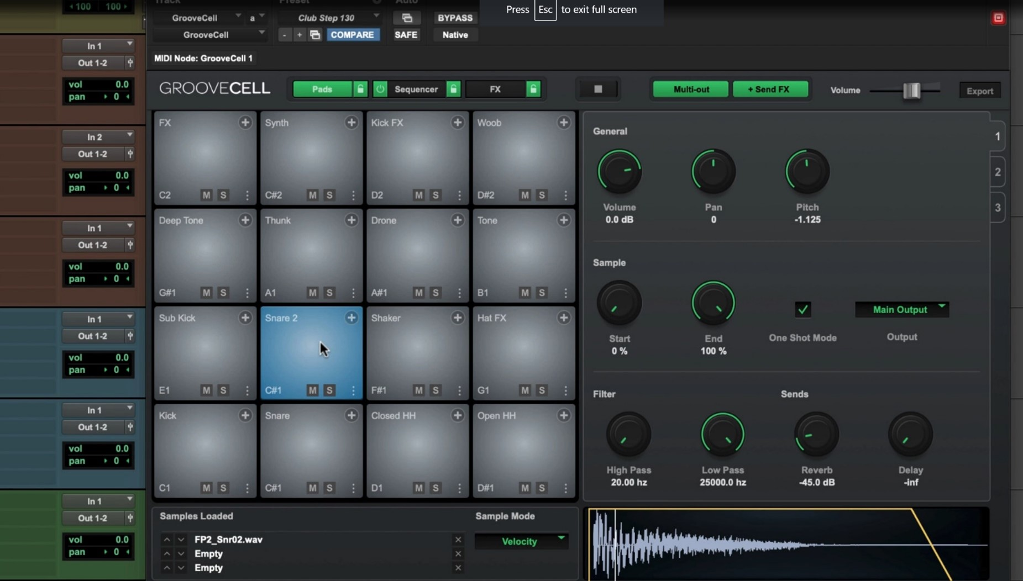Click the next preset plus button
This screenshot has height=581, width=1023.
tap(299, 35)
